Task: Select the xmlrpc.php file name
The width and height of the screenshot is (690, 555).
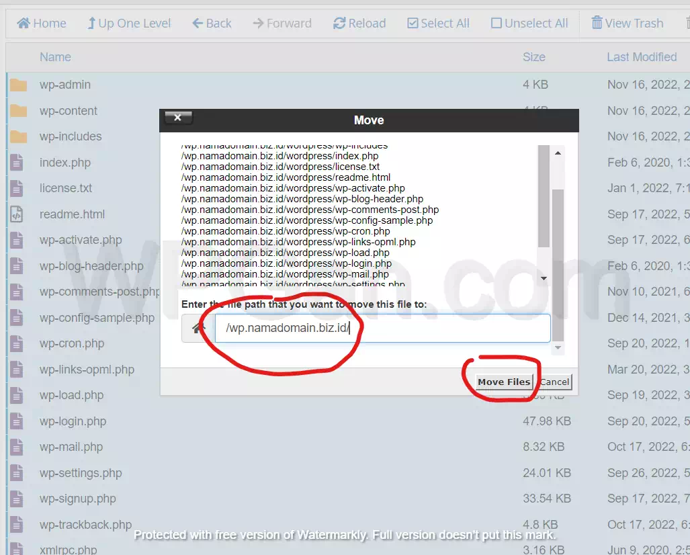Action: click(x=69, y=550)
